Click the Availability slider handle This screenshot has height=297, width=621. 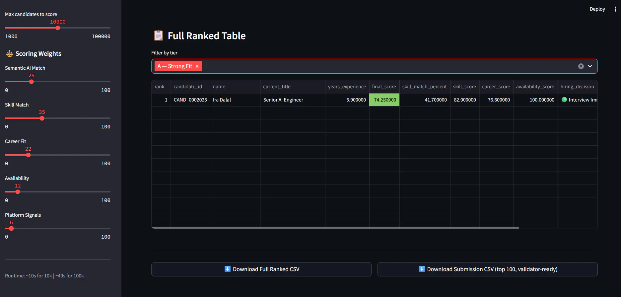(18, 192)
